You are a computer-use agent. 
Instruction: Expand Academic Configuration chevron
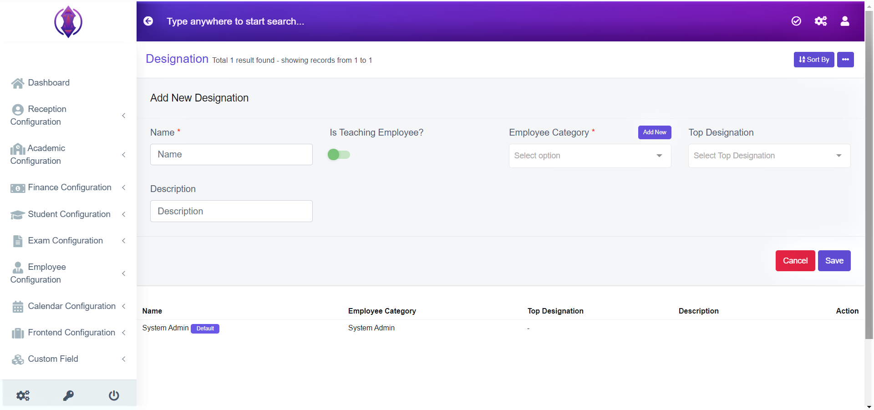tap(124, 155)
